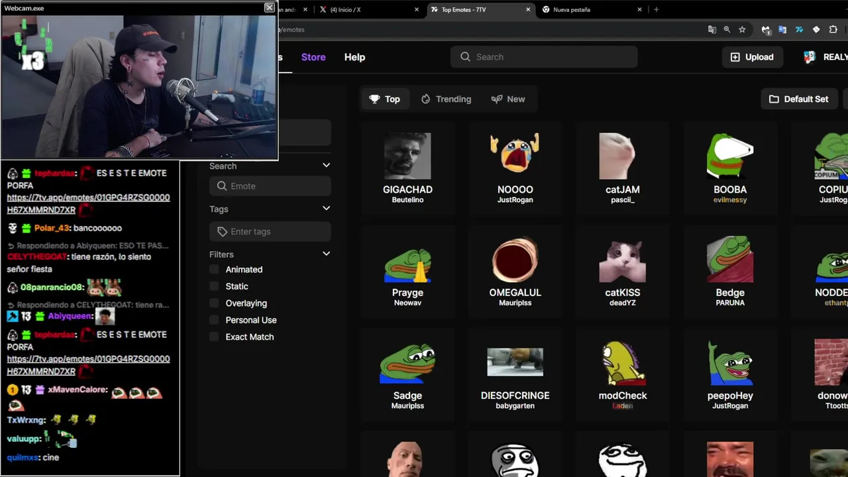This screenshot has height=477, width=848.
Task: Open the Store page in 7TV navbar
Action: click(x=313, y=57)
